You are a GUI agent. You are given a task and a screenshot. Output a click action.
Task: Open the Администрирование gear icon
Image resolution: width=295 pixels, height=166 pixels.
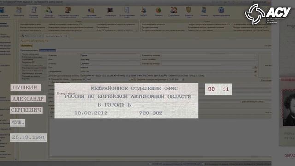[221, 10]
